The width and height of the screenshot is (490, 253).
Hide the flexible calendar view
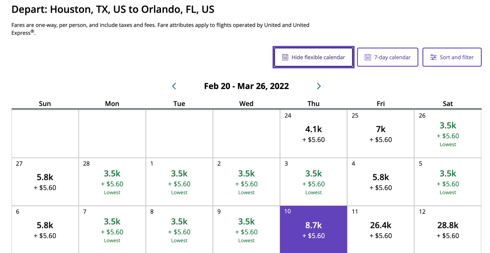point(313,57)
